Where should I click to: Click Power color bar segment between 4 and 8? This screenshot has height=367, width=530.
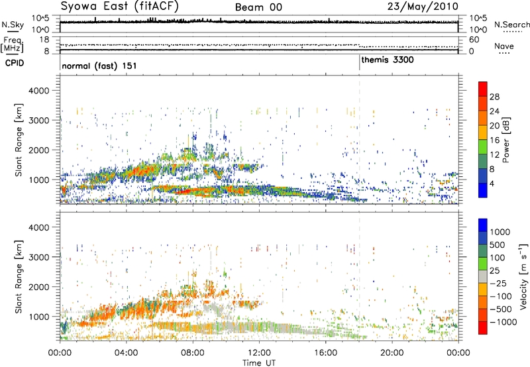(483, 176)
